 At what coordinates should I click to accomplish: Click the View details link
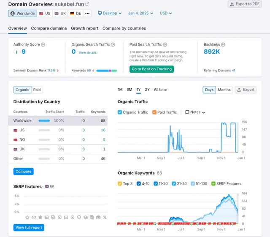[x=87, y=53]
